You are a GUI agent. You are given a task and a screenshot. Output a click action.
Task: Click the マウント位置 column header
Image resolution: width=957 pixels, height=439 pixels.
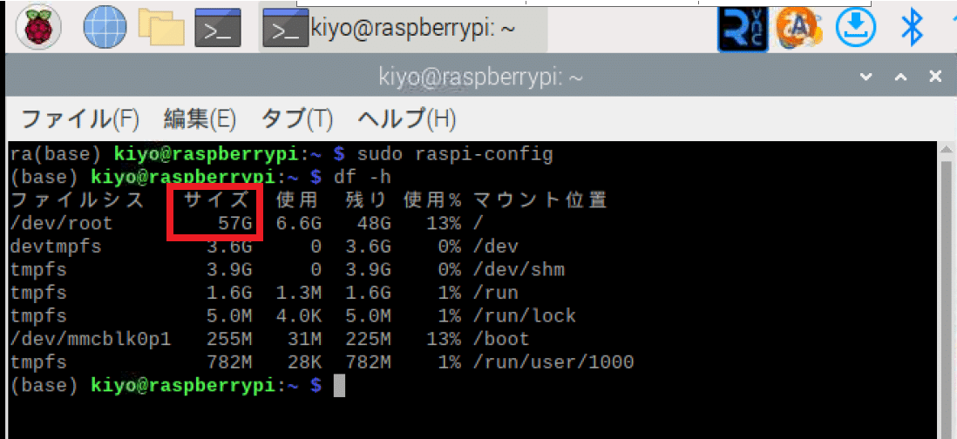[540, 200]
